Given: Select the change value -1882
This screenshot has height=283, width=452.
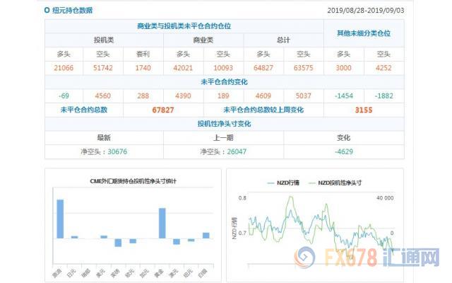Looking at the screenshot, I should (384, 96).
